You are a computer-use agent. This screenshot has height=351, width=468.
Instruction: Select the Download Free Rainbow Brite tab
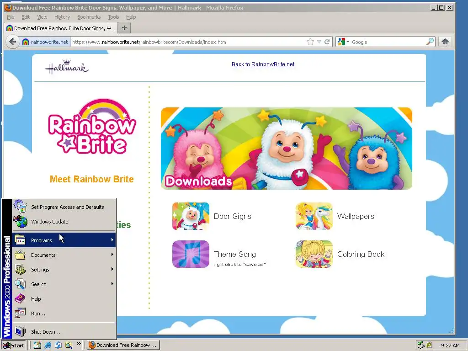click(61, 28)
